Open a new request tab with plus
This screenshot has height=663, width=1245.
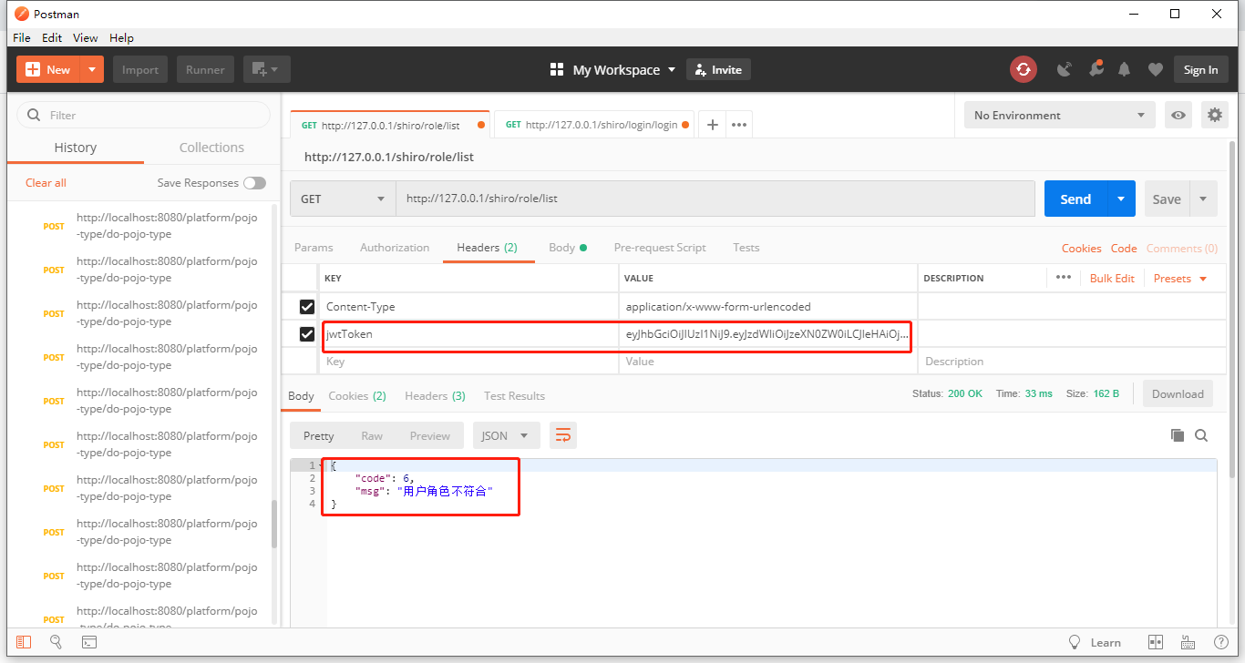click(713, 125)
